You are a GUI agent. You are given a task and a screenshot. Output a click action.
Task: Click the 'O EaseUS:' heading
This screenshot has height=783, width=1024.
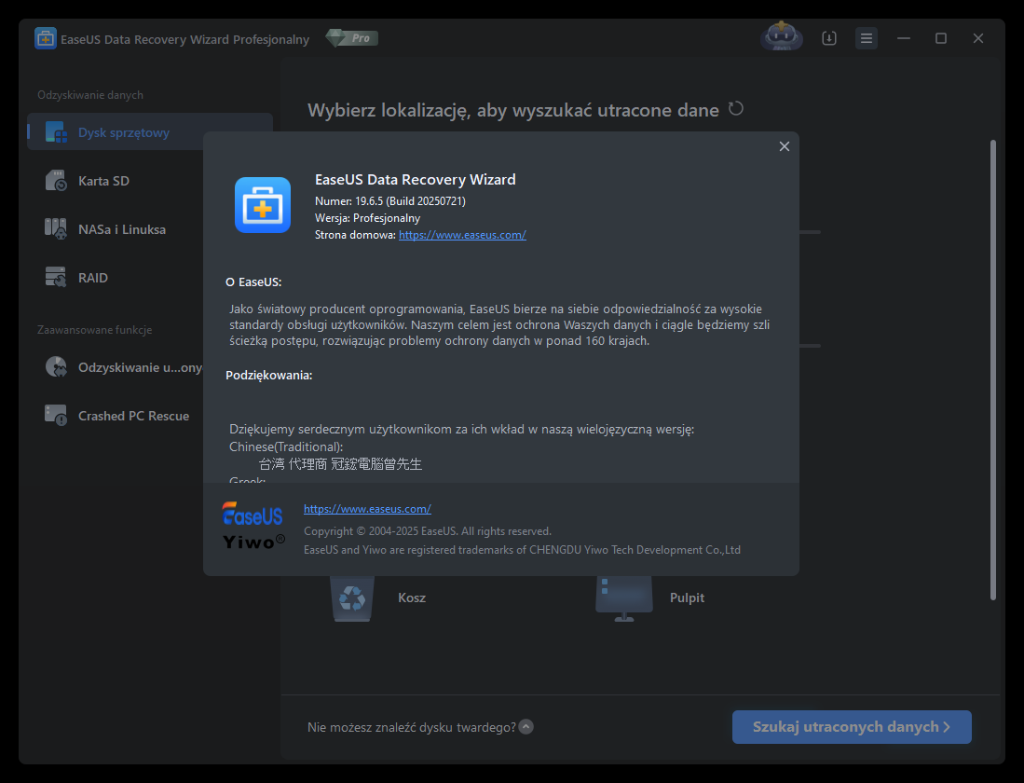[253, 282]
